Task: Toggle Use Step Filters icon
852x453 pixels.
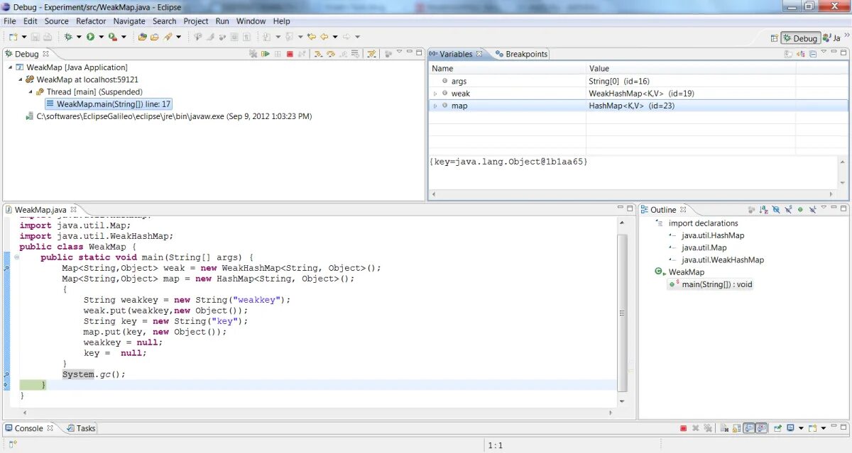Action: [371, 53]
